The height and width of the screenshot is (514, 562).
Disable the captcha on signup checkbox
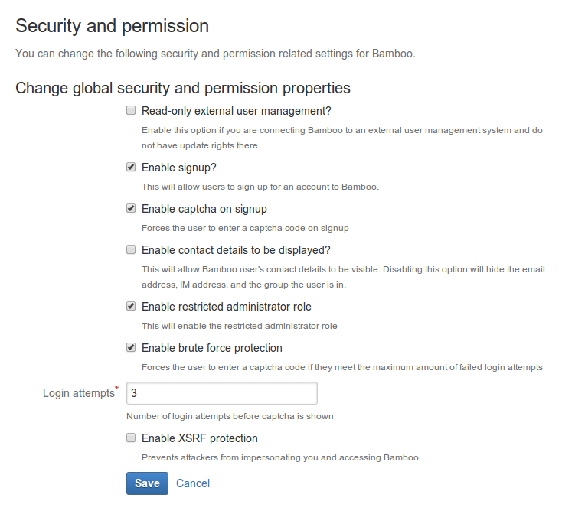click(131, 209)
